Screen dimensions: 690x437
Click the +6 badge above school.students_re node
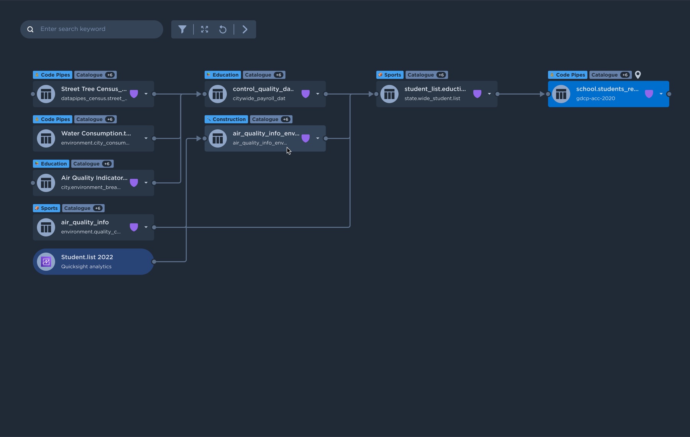pos(625,75)
